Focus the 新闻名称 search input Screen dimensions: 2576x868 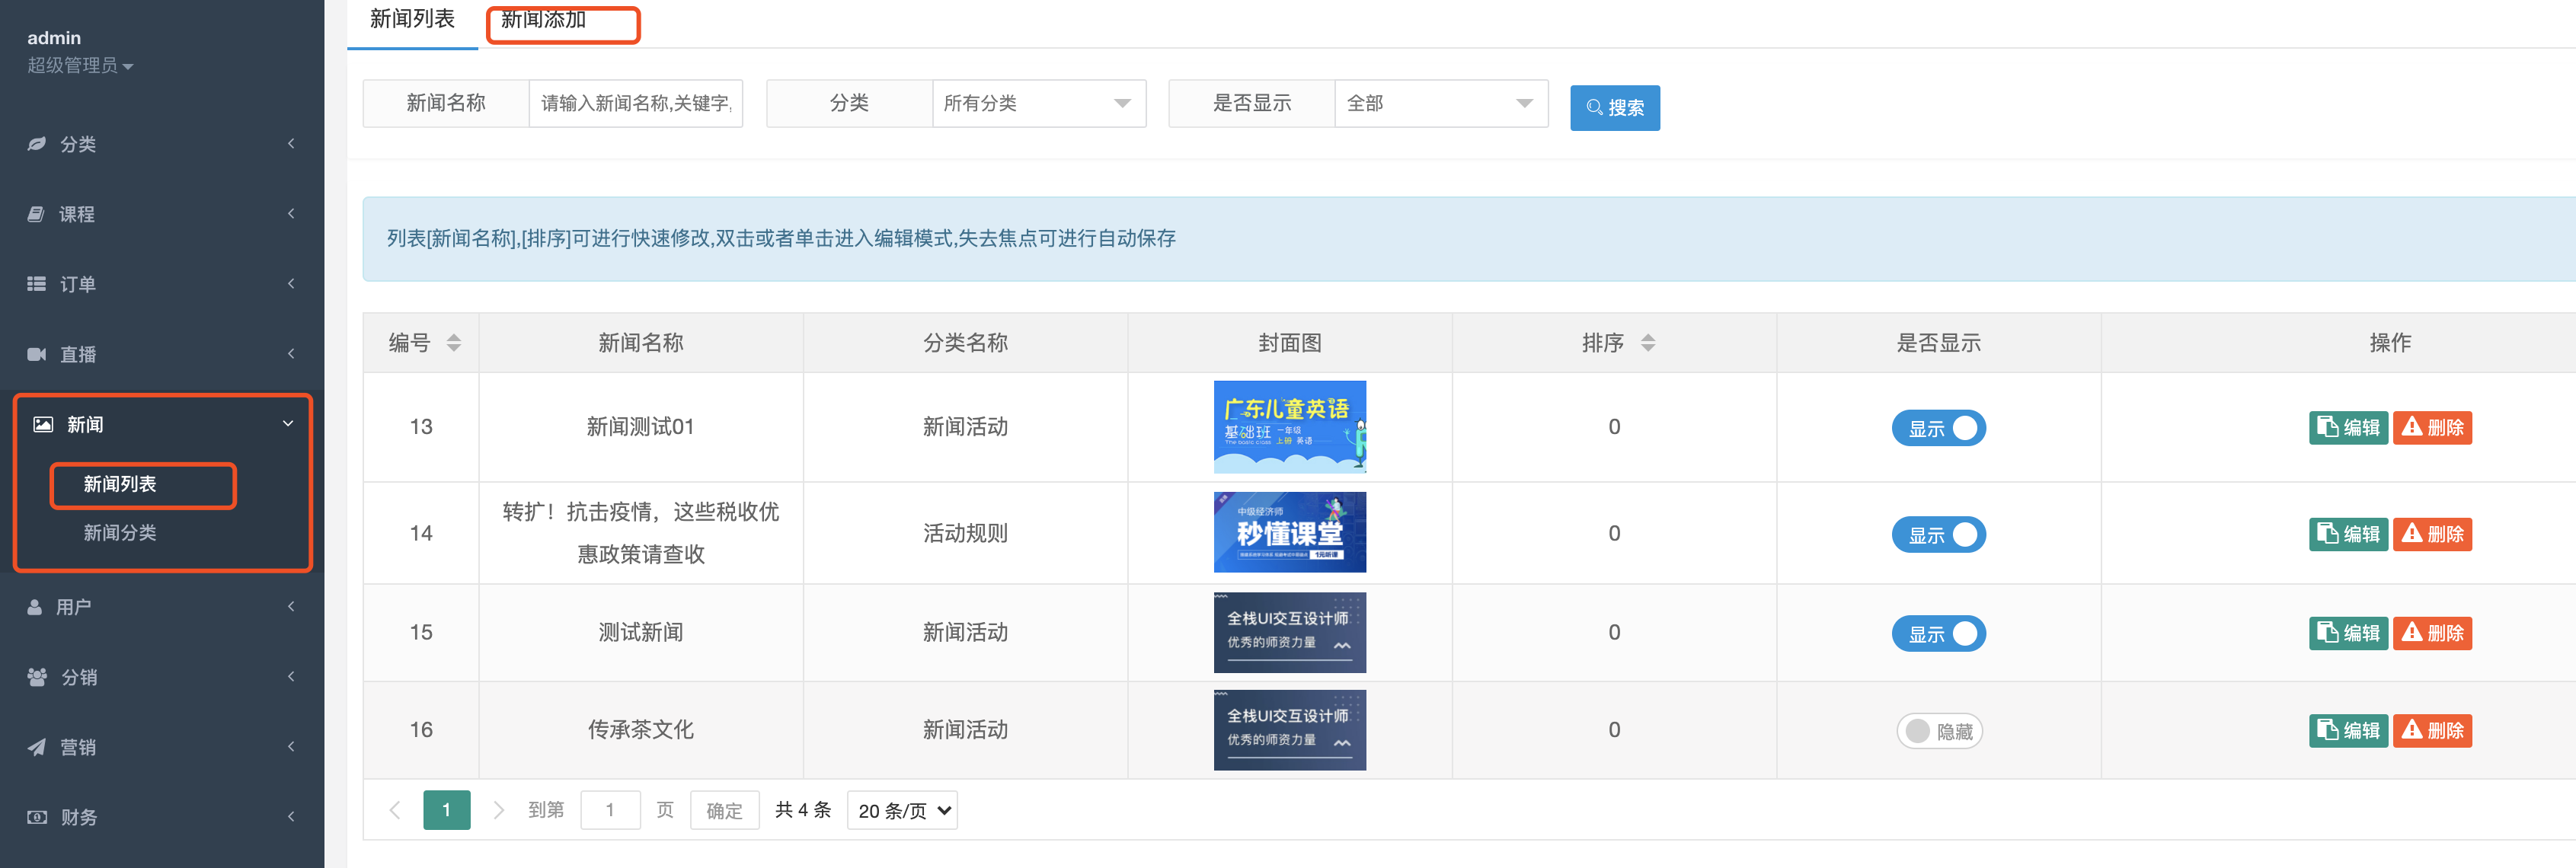tap(636, 103)
